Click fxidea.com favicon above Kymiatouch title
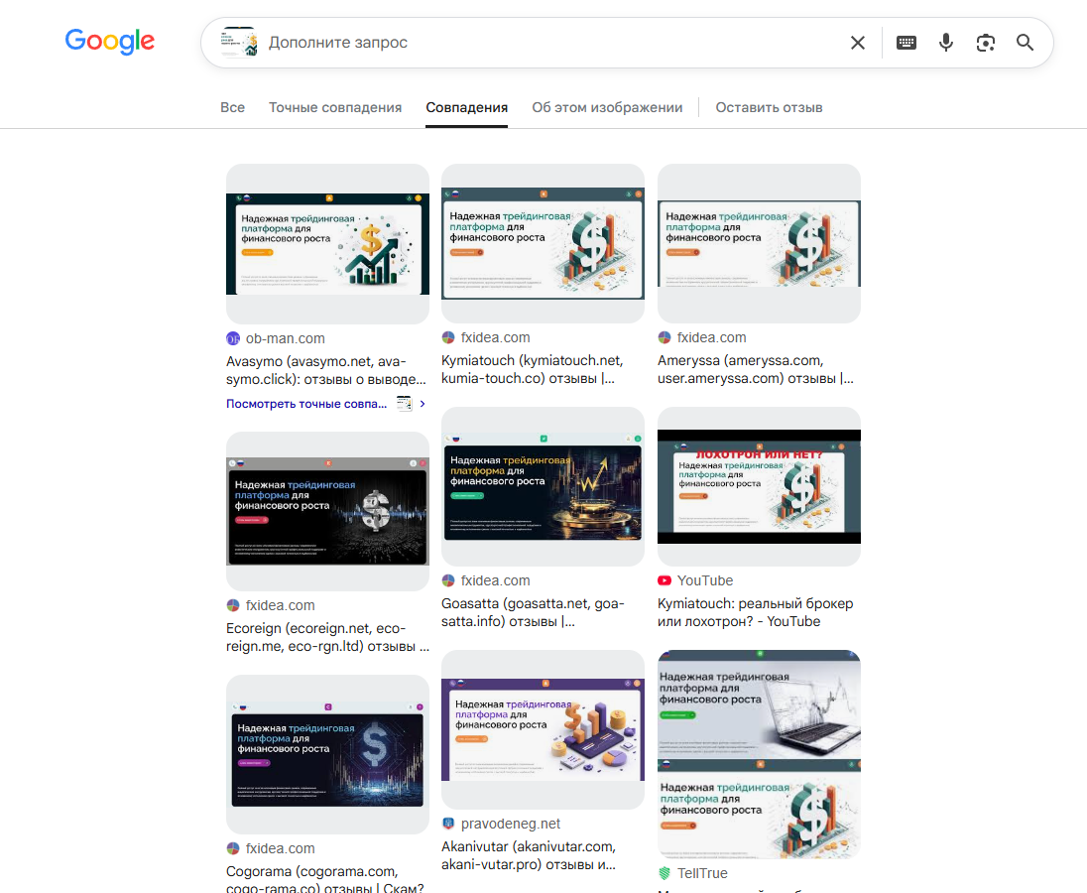 coord(448,337)
